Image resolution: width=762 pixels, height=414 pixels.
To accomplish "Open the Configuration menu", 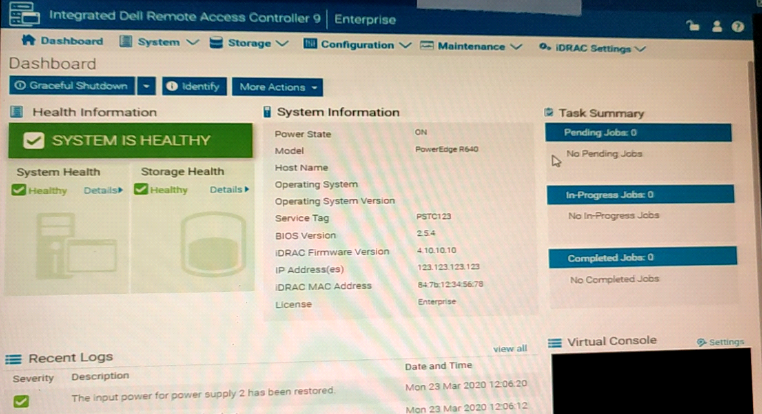I will pos(357,45).
